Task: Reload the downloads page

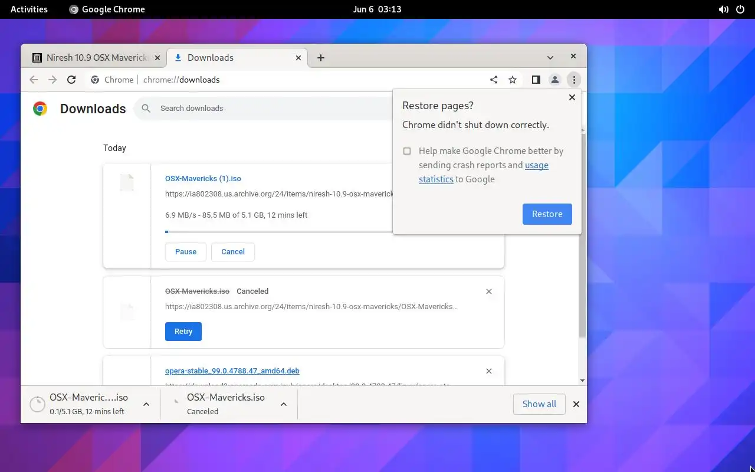Action: click(71, 80)
